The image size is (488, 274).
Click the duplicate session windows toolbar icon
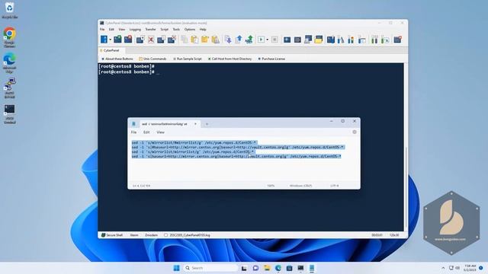click(161, 40)
